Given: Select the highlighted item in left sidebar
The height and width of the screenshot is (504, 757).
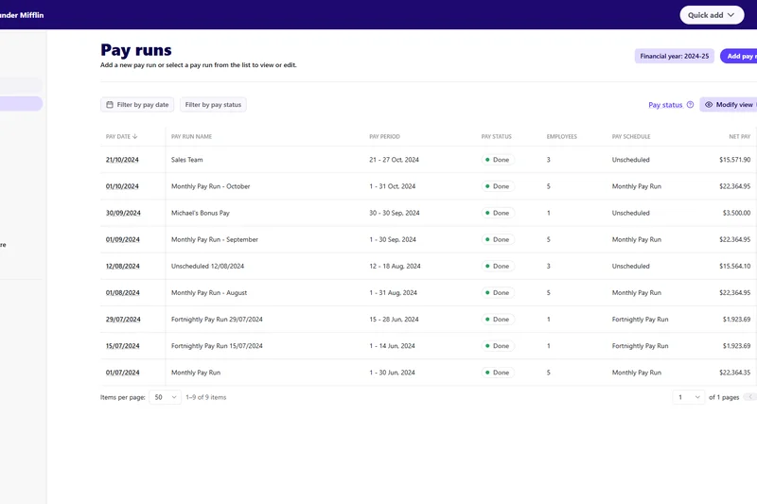Looking at the screenshot, I should 21,104.
